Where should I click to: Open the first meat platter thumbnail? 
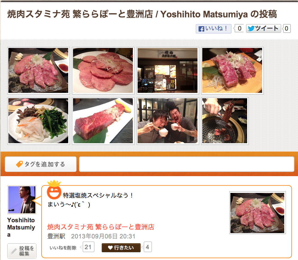(x=38, y=70)
